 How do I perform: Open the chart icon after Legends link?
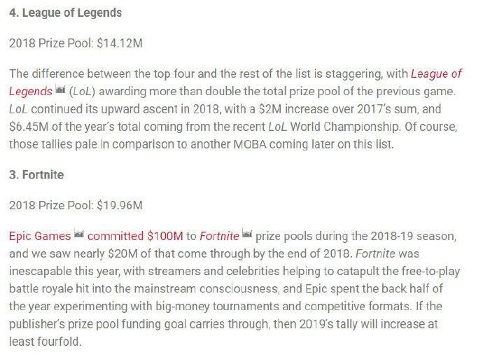click(61, 90)
